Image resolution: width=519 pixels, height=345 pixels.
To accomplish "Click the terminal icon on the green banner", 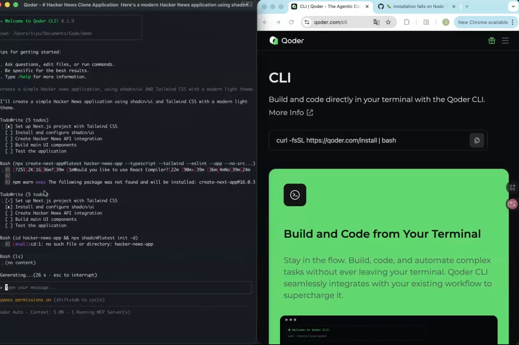I will (x=295, y=195).
